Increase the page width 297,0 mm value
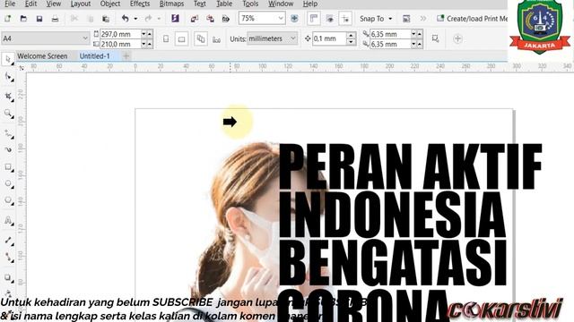Viewport: 574px width, 322px height. click(x=150, y=34)
